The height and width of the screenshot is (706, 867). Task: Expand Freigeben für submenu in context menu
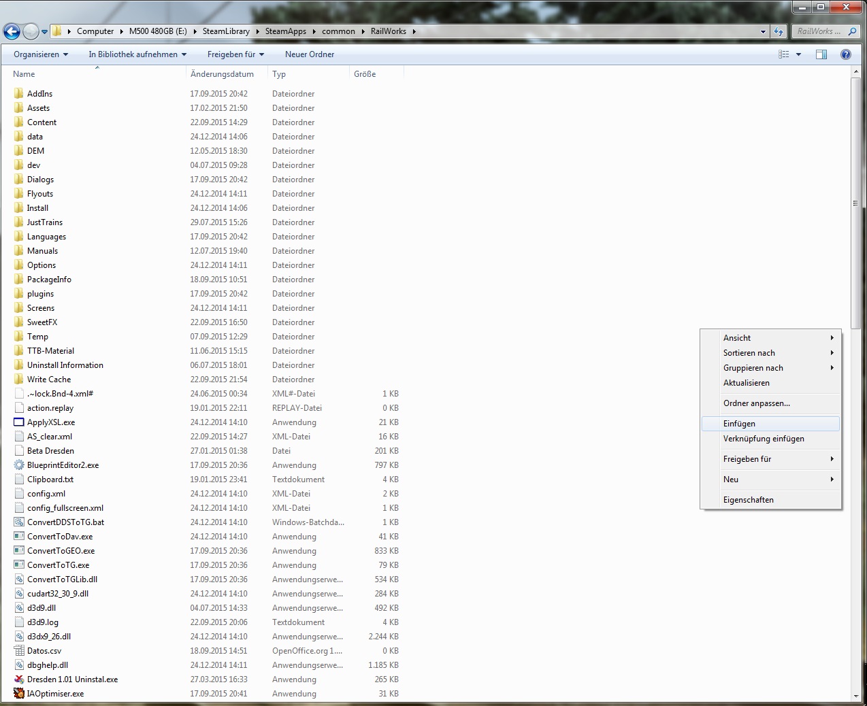770,459
